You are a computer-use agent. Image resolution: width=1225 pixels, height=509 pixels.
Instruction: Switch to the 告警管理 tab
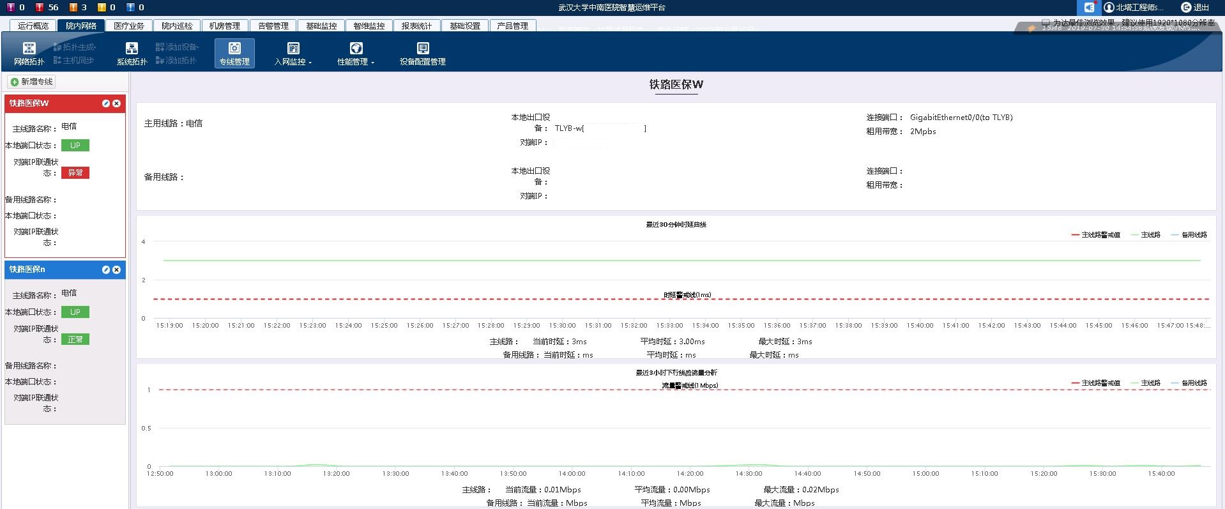(273, 26)
